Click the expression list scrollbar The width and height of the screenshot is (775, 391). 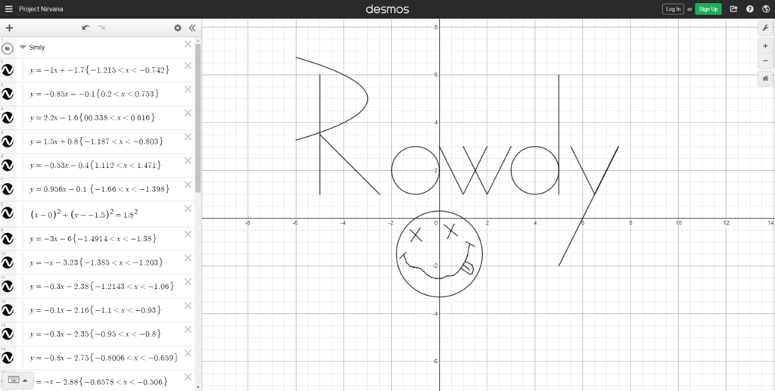[x=198, y=117]
